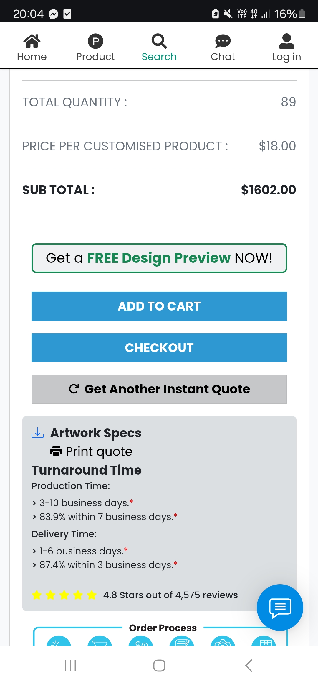The image size is (318, 683).
Task: Click ADD TO CART button
Action: (159, 306)
